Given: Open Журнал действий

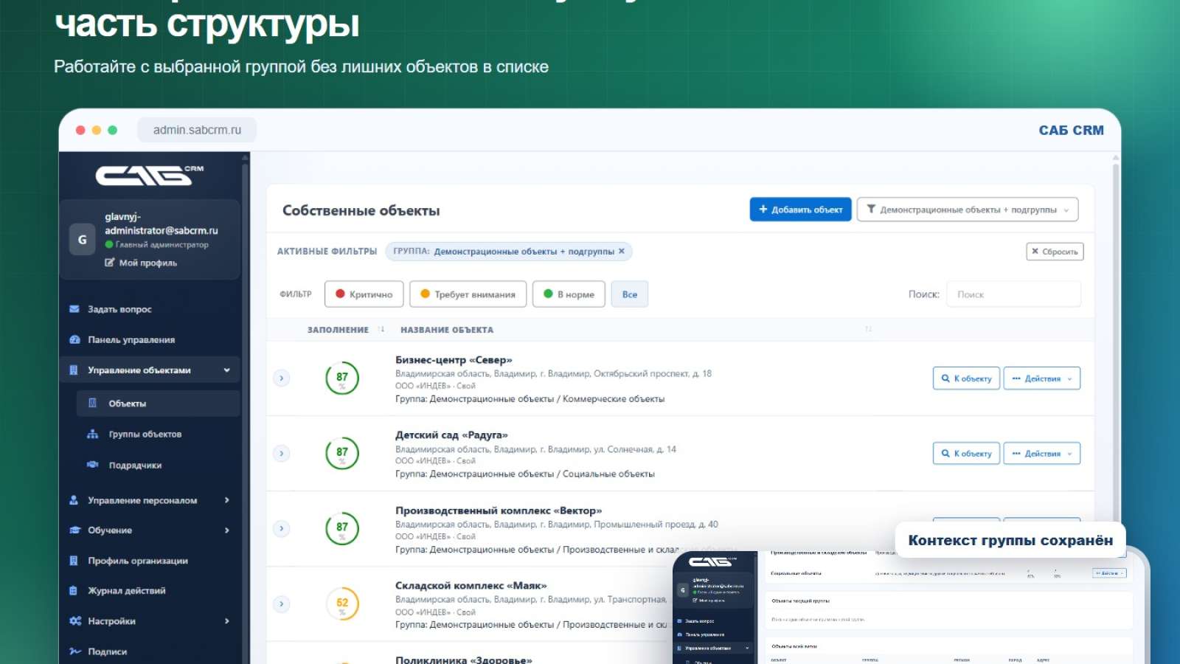Looking at the screenshot, I should tap(150, 591).
